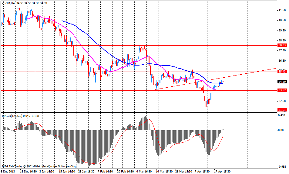Click the 28 Jan 16:30 time label

click(86, 171)
